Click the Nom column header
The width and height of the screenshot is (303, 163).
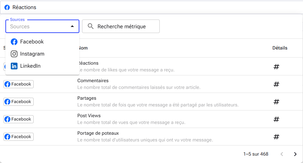[x=83, y=48]
